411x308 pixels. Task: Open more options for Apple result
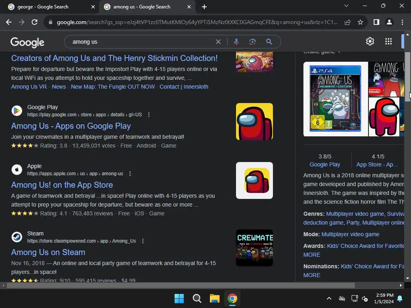tap(130, 174)
